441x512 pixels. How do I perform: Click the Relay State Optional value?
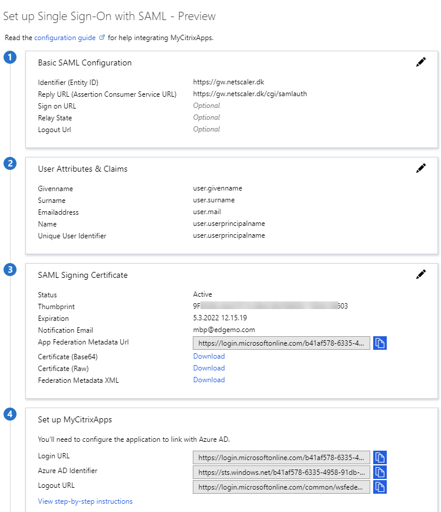coord(206,117)
